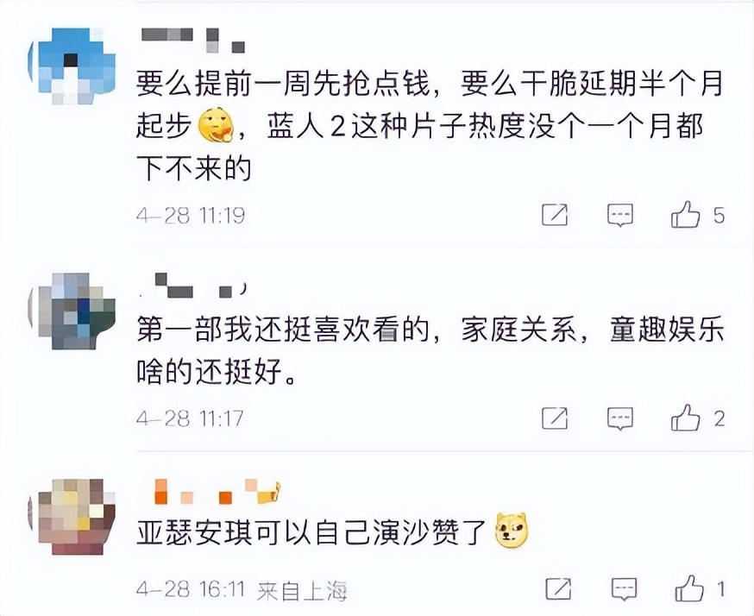Repost the 亚瑟安琪 comment
This screenshot has width=754, height=616.
point(558,588)
